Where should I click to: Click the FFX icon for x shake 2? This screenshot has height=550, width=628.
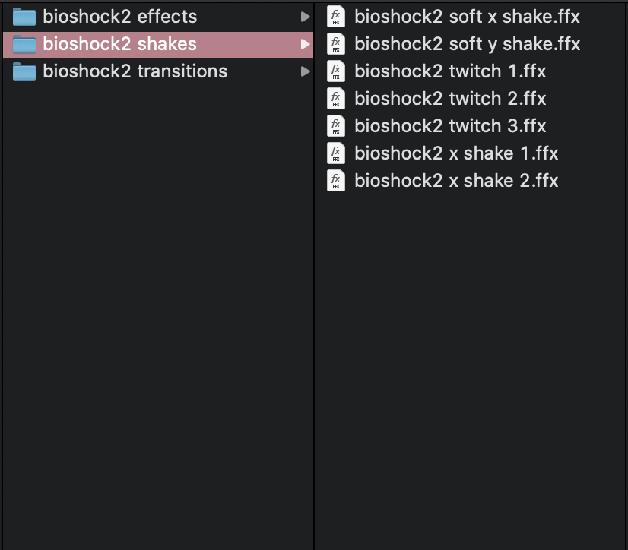(336, 181)
